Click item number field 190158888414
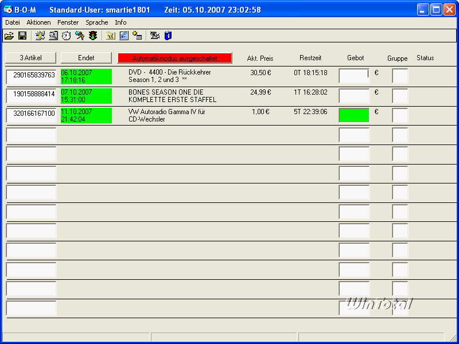459x344 pixels. pos(32,96)
